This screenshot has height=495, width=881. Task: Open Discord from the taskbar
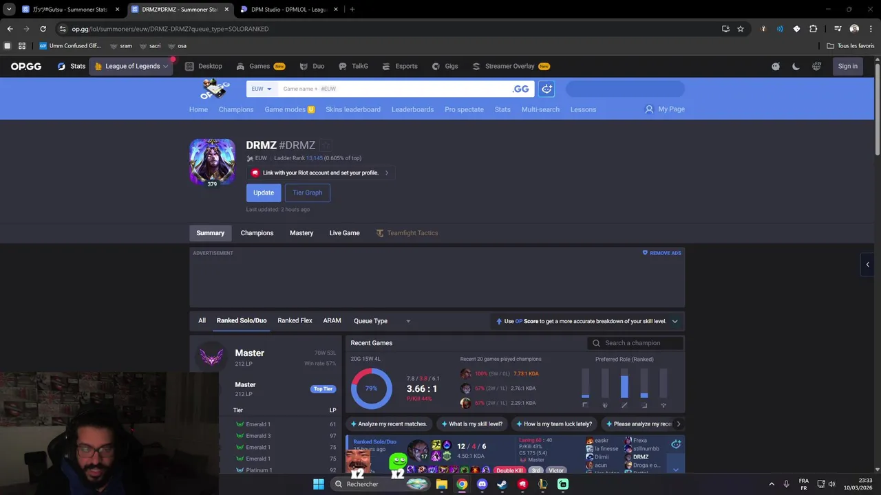pyautogui.click(x=482, y=484)
